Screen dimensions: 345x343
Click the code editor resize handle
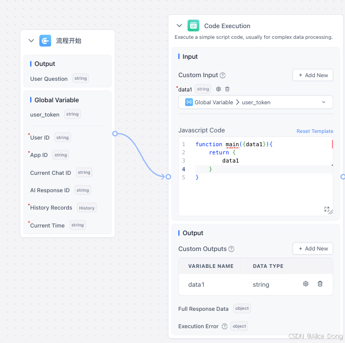331,212
